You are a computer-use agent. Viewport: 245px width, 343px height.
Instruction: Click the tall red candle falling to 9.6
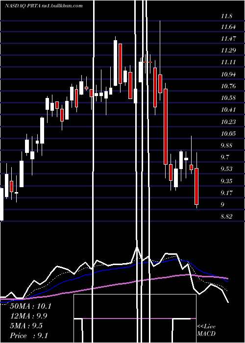(x=166, y=126)
